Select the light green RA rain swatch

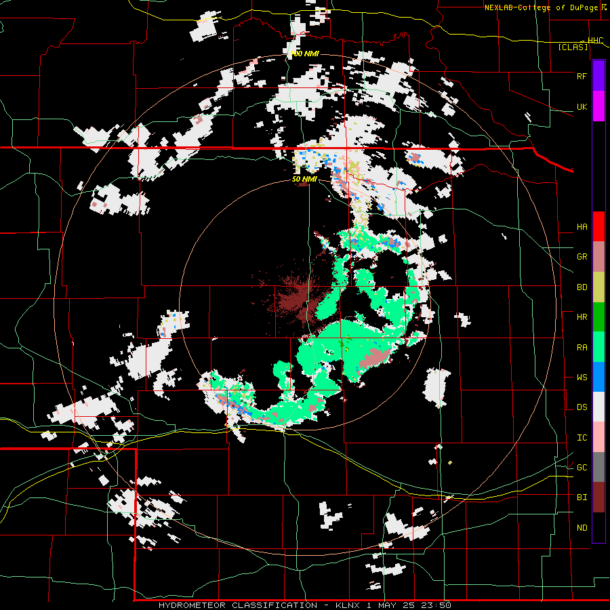598,347
